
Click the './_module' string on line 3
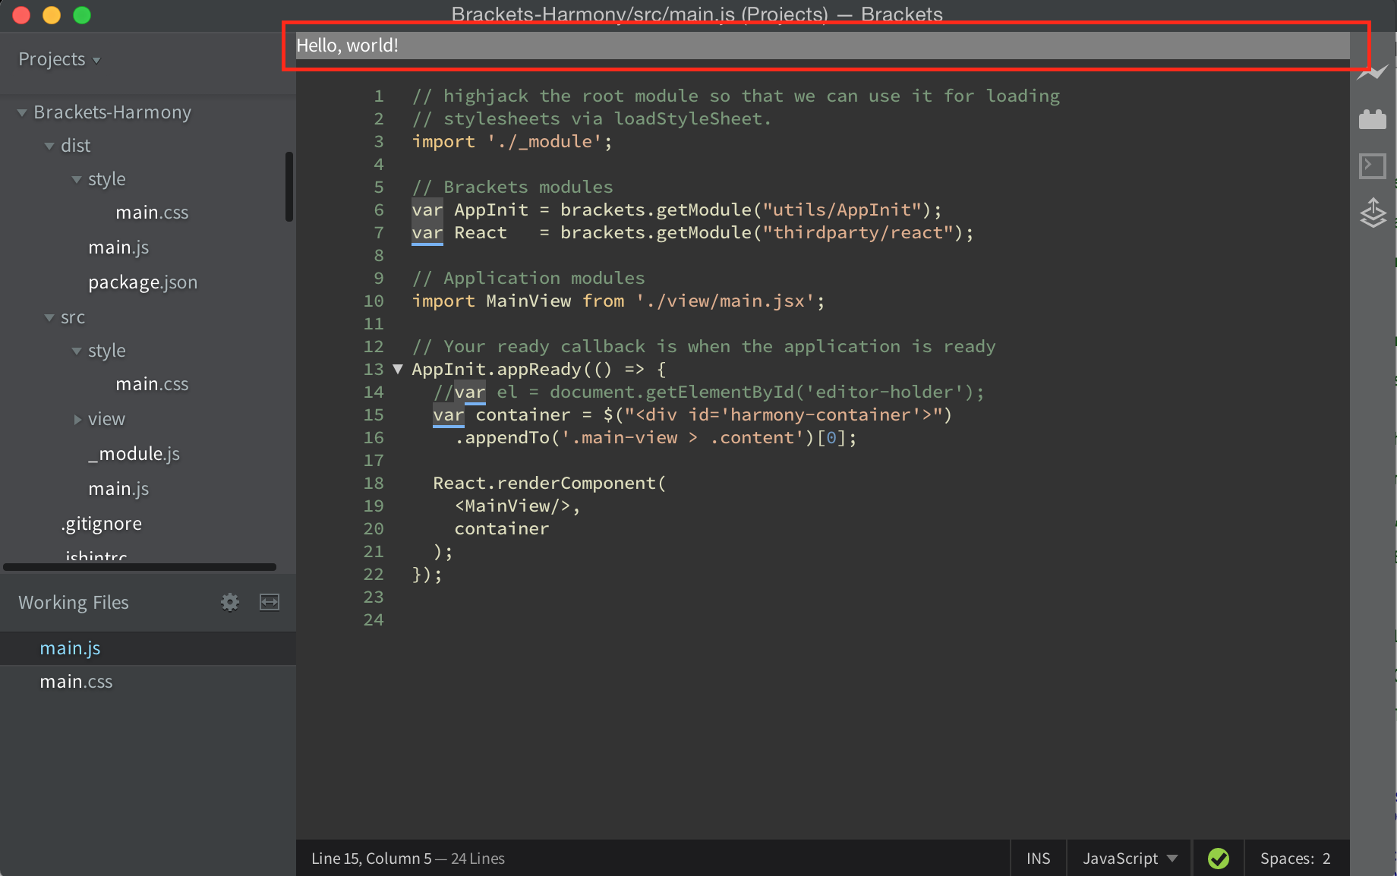[x=544, y=141]
